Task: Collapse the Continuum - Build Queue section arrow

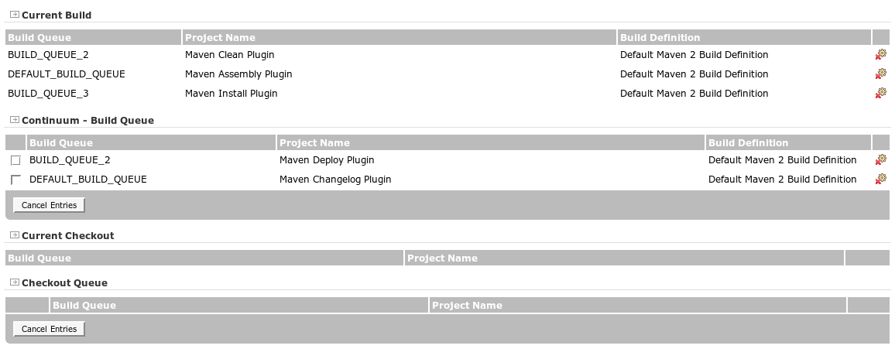Action: pyautogui.click(x=14, y=120)
